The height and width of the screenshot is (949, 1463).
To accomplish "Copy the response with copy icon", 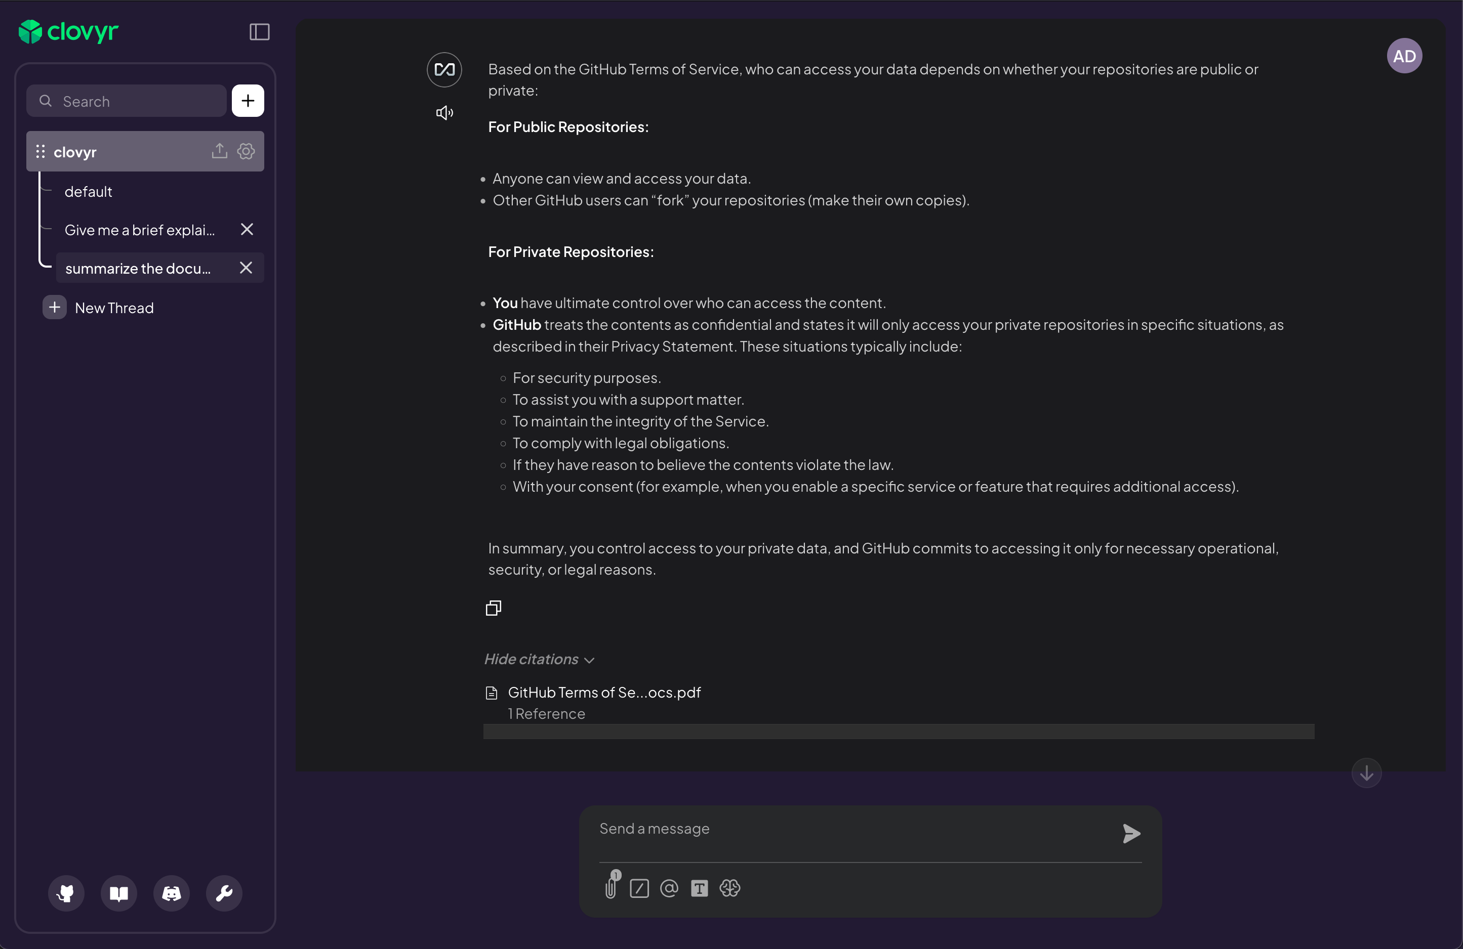I will [x=493, y=608].
